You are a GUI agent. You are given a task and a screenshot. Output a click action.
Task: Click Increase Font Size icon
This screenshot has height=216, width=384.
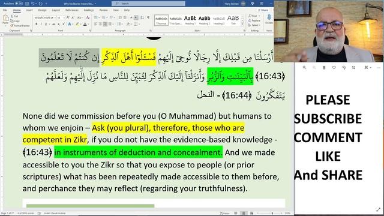tap(68, 17)
